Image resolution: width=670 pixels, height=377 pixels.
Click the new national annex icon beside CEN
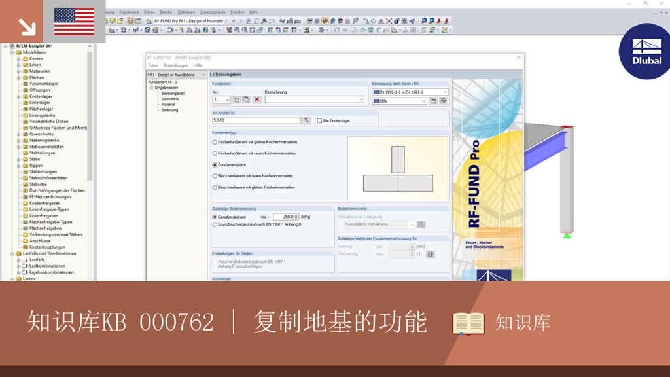[x=433, y=101]
